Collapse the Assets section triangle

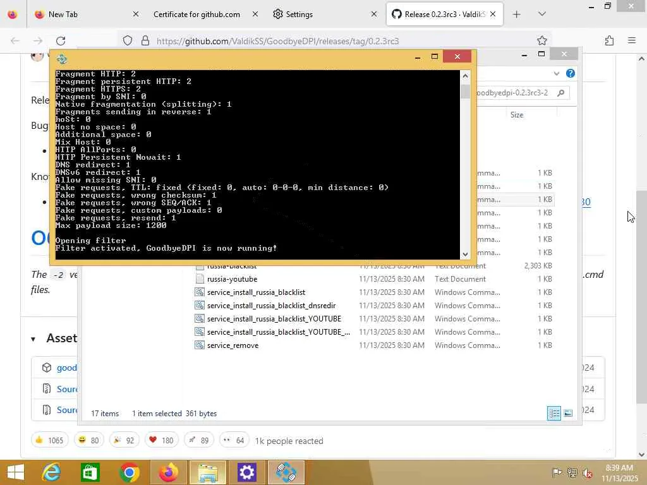33,339
